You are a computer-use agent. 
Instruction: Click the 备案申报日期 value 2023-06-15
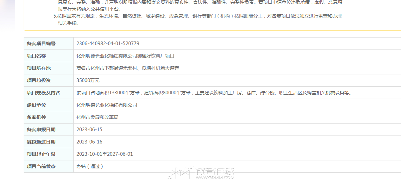[x=89, y=130]
